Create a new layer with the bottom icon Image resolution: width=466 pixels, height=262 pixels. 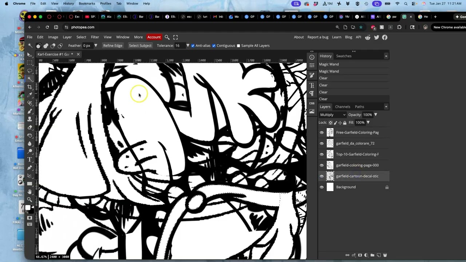(379, 255)
